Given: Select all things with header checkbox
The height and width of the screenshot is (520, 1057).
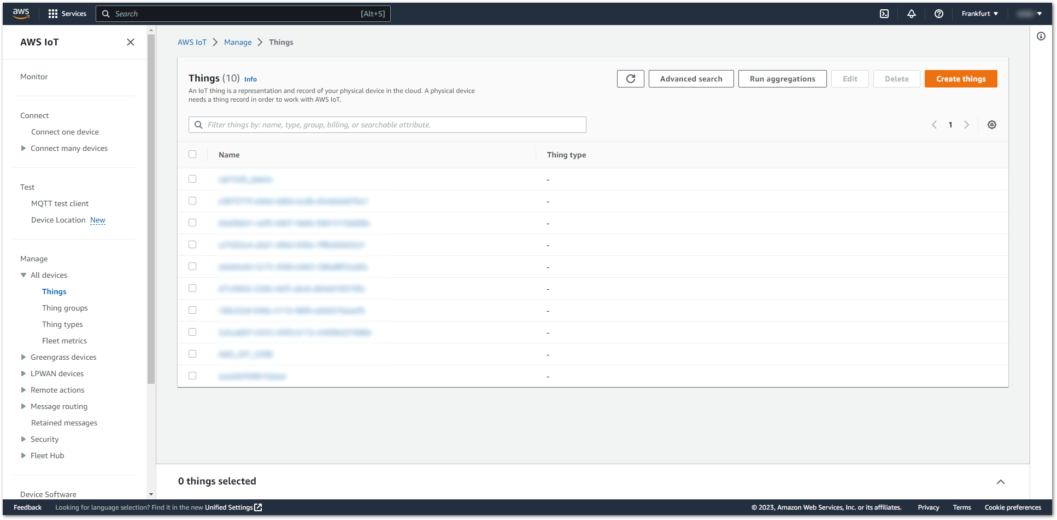Looking at the screenshot, I should point(192,154).
